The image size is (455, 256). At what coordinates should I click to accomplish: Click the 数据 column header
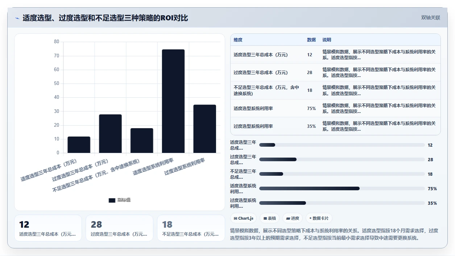point(311,40)
